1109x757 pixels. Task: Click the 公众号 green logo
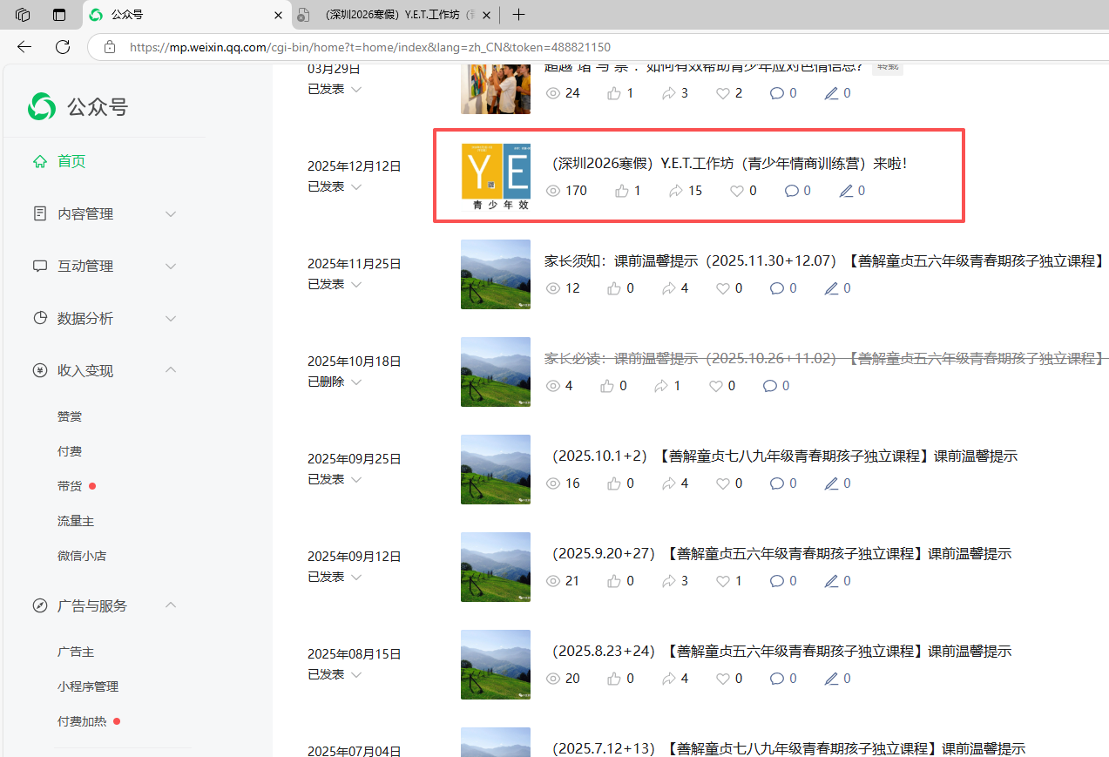coord(42,106)
